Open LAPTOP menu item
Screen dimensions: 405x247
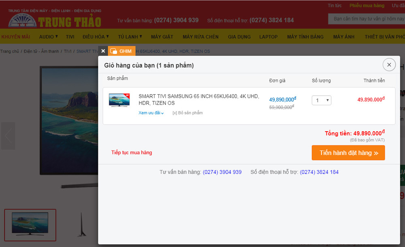click(269, 37)
